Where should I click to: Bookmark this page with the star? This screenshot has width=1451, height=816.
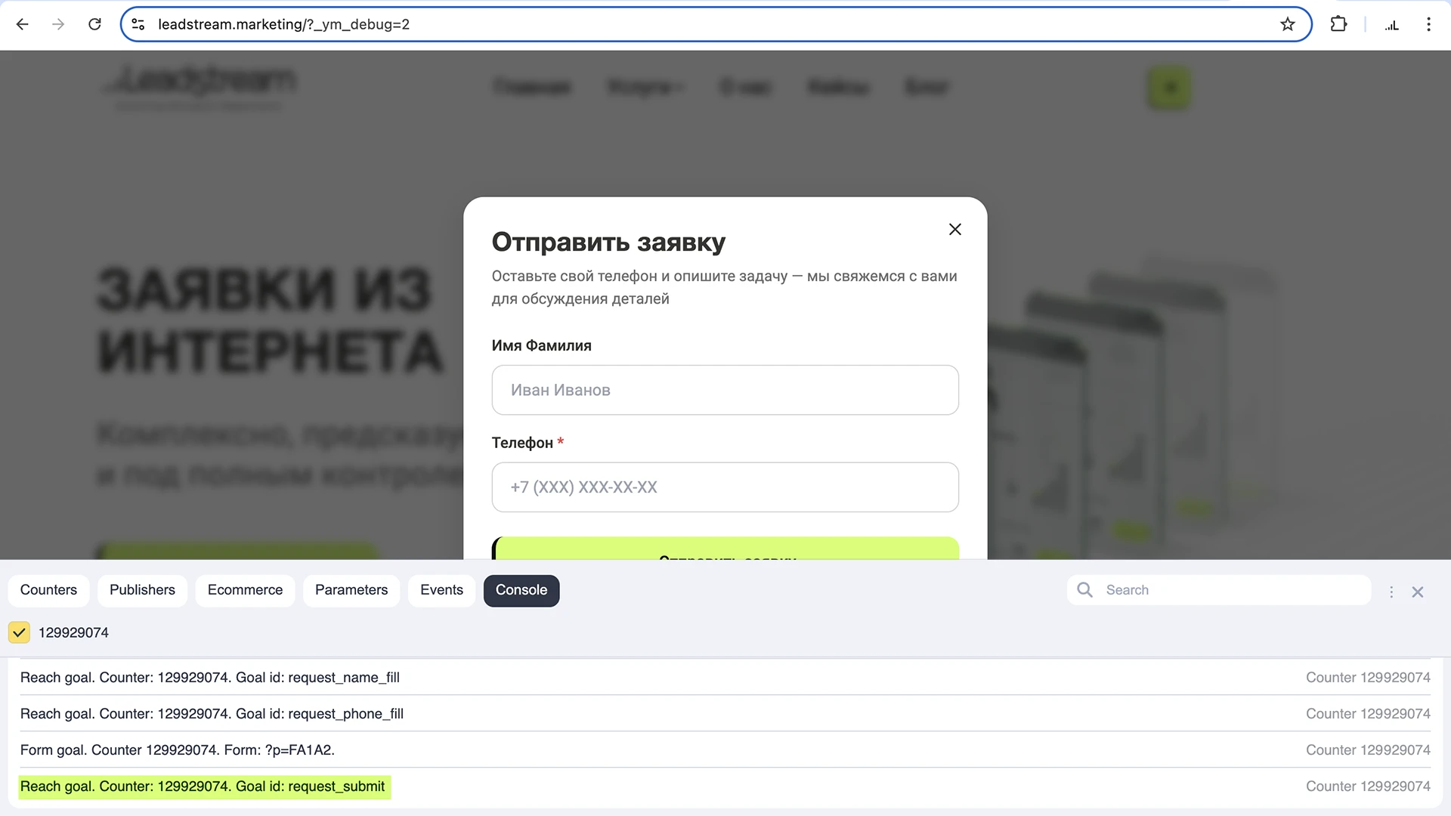click(x=1288, y=24)
